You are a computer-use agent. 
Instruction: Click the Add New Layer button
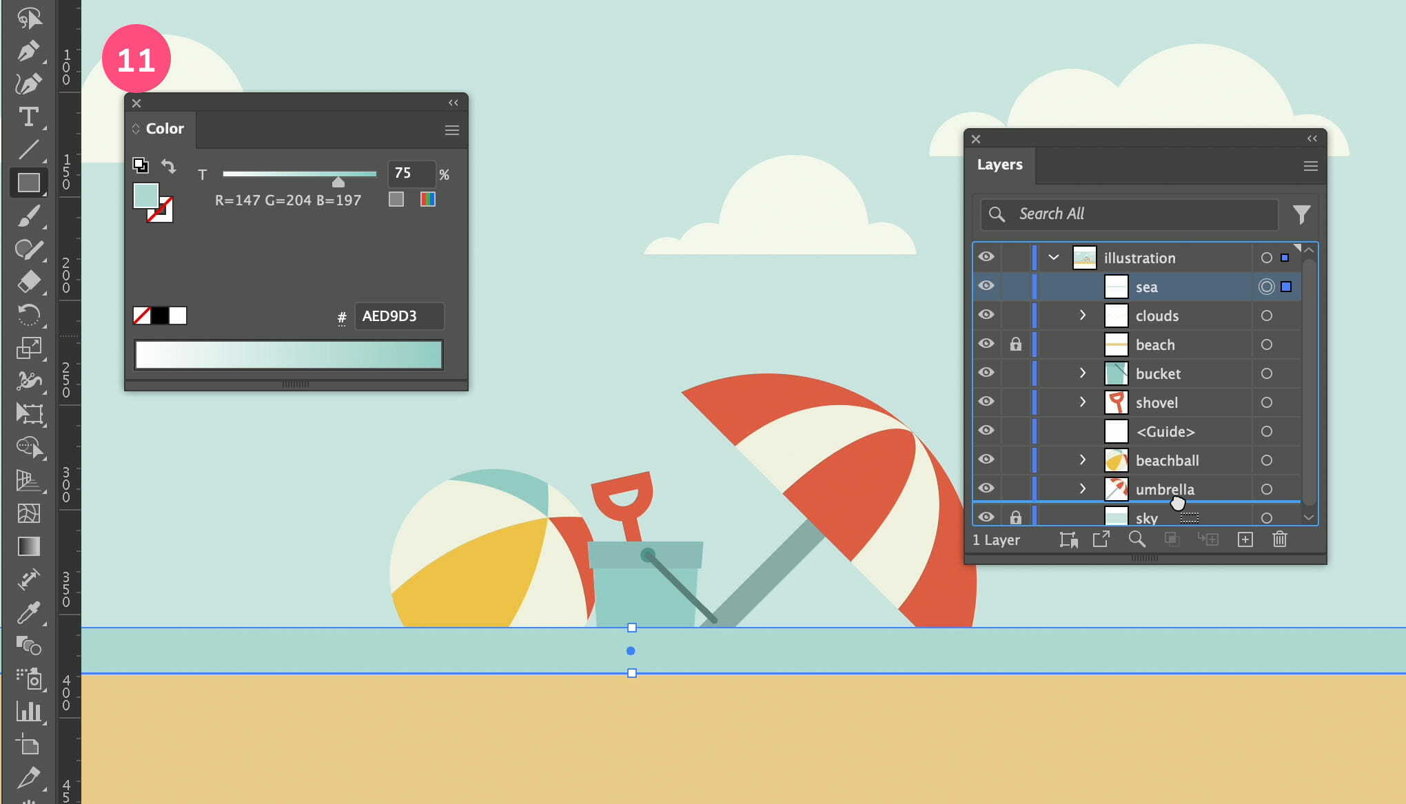coord(1245,539)
